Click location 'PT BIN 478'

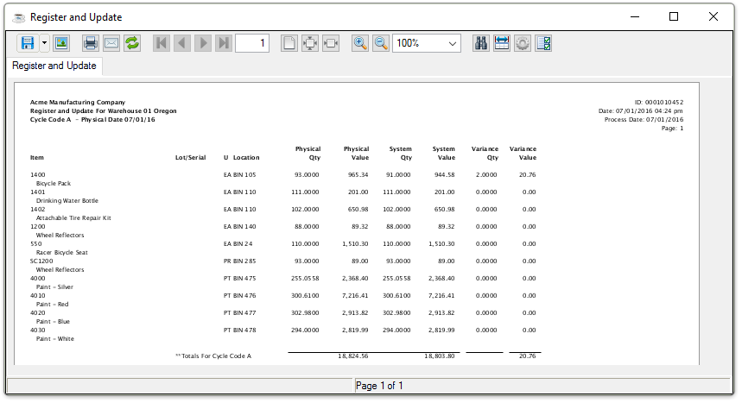tap(239, 330)
